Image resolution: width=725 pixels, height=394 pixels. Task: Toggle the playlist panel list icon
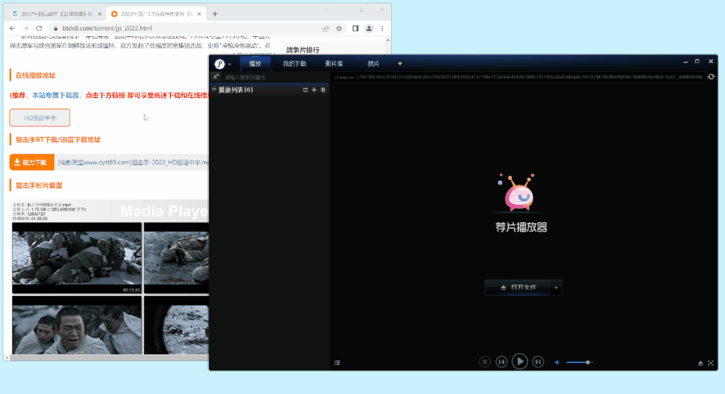click(337, 362)
